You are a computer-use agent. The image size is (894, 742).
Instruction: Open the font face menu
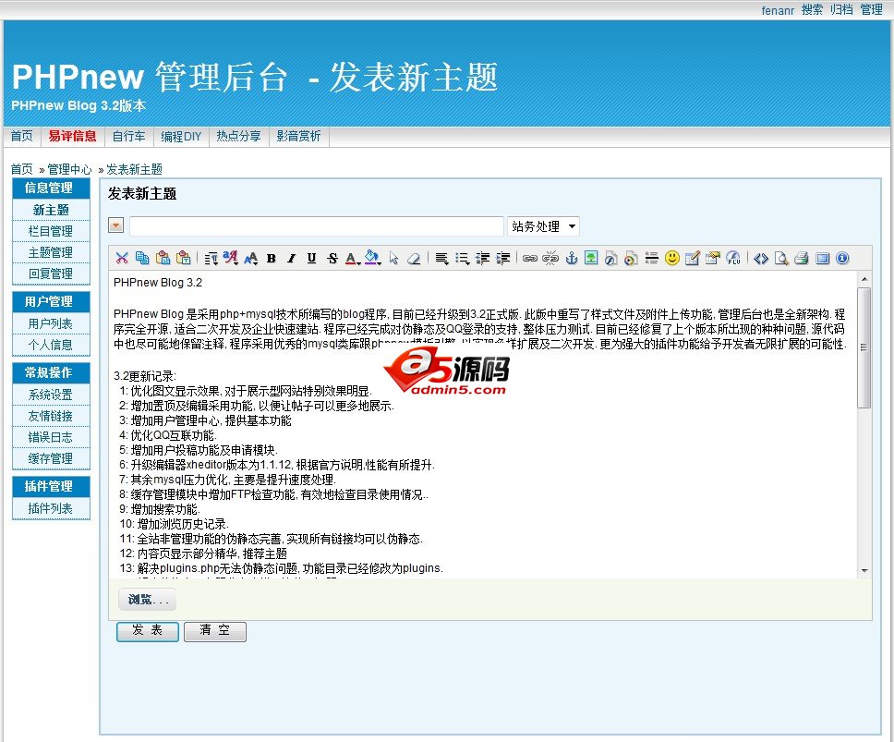[230, 259]
